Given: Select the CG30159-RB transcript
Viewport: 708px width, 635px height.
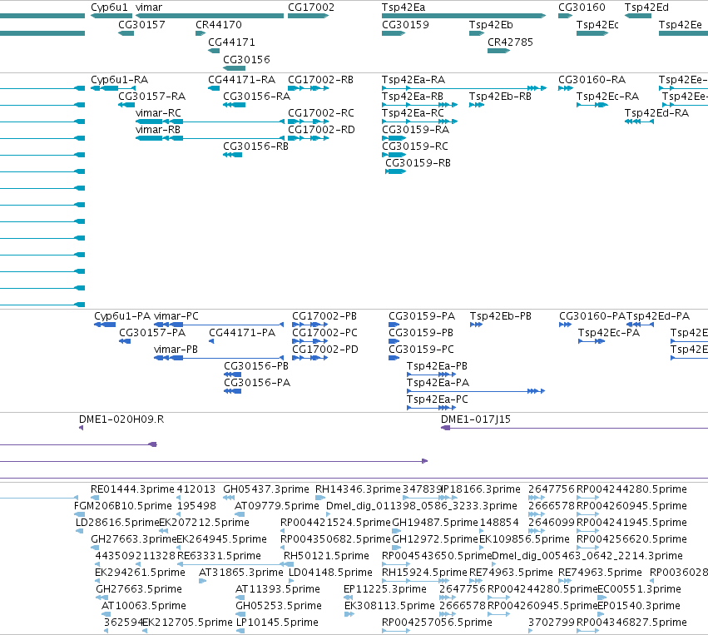Looking at the screenshot, I should pos(395,171).
